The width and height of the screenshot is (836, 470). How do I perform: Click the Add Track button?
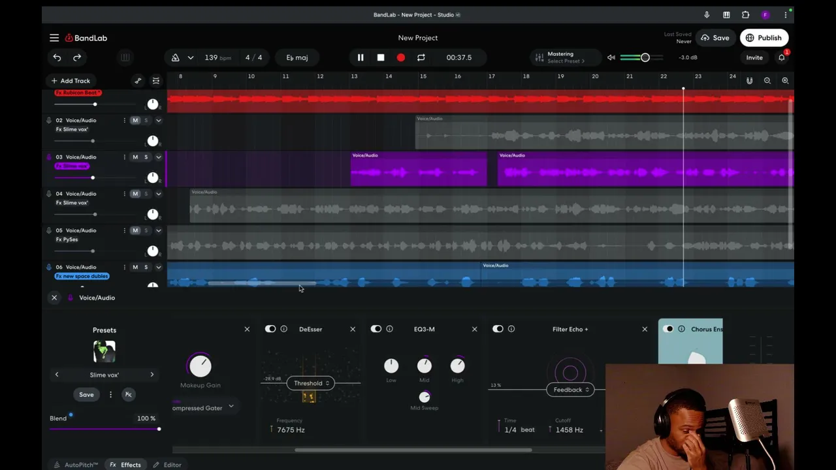coord(71,81)
